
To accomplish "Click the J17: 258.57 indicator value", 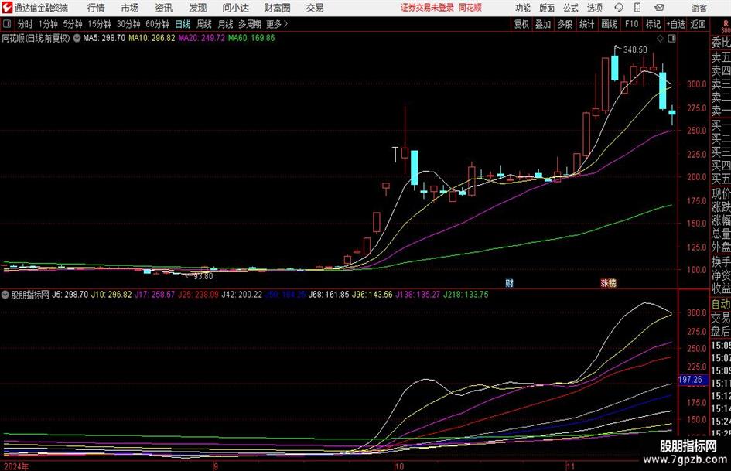I will tap(155, 294).
